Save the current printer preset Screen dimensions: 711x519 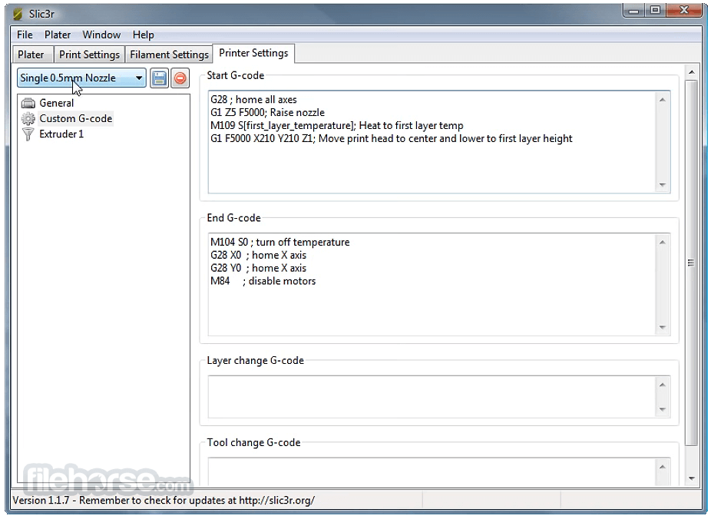click(x=159, y=78)
